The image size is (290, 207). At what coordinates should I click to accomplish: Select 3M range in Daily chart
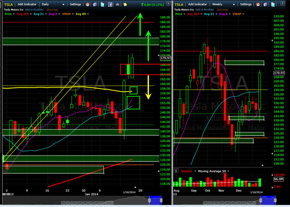(x=85, y=203)
